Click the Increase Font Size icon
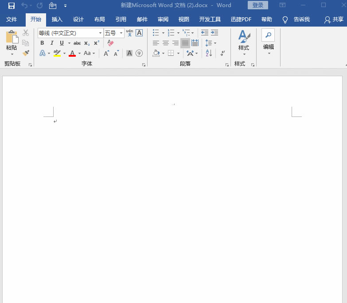Viewport: 347px width, 303px height. [x=106, y=53]
